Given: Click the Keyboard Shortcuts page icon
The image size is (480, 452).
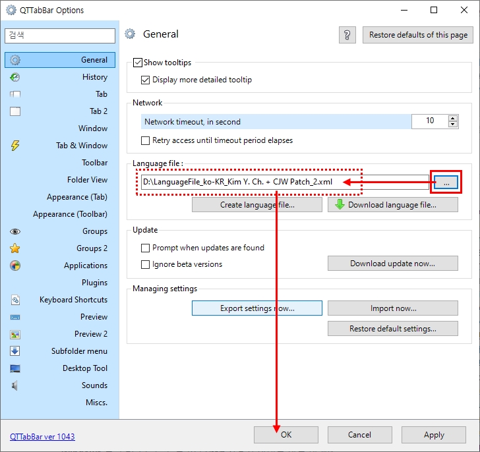Looking at the screenshot, I should click(15, 300).
